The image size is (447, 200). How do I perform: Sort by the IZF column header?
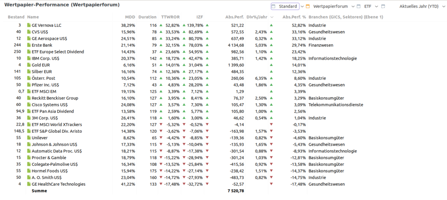[199, 17]
